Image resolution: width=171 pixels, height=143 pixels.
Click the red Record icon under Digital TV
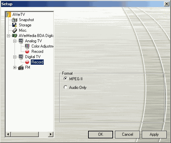click(x=27, y=62)
